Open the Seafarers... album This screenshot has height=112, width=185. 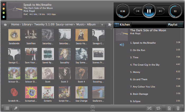98,94
